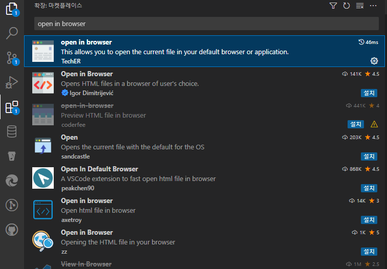
Task: Select the Extensions view icon
Action: 12,107
